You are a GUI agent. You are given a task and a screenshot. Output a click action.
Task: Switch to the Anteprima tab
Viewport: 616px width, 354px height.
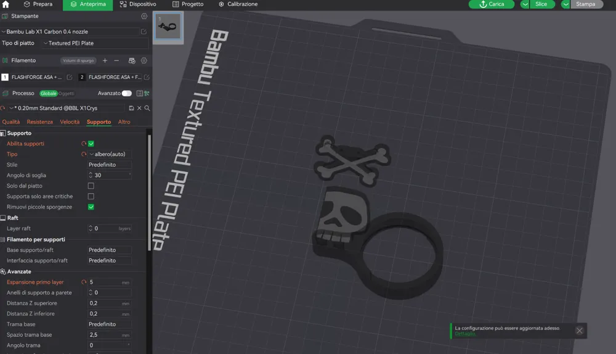point(88,5)
